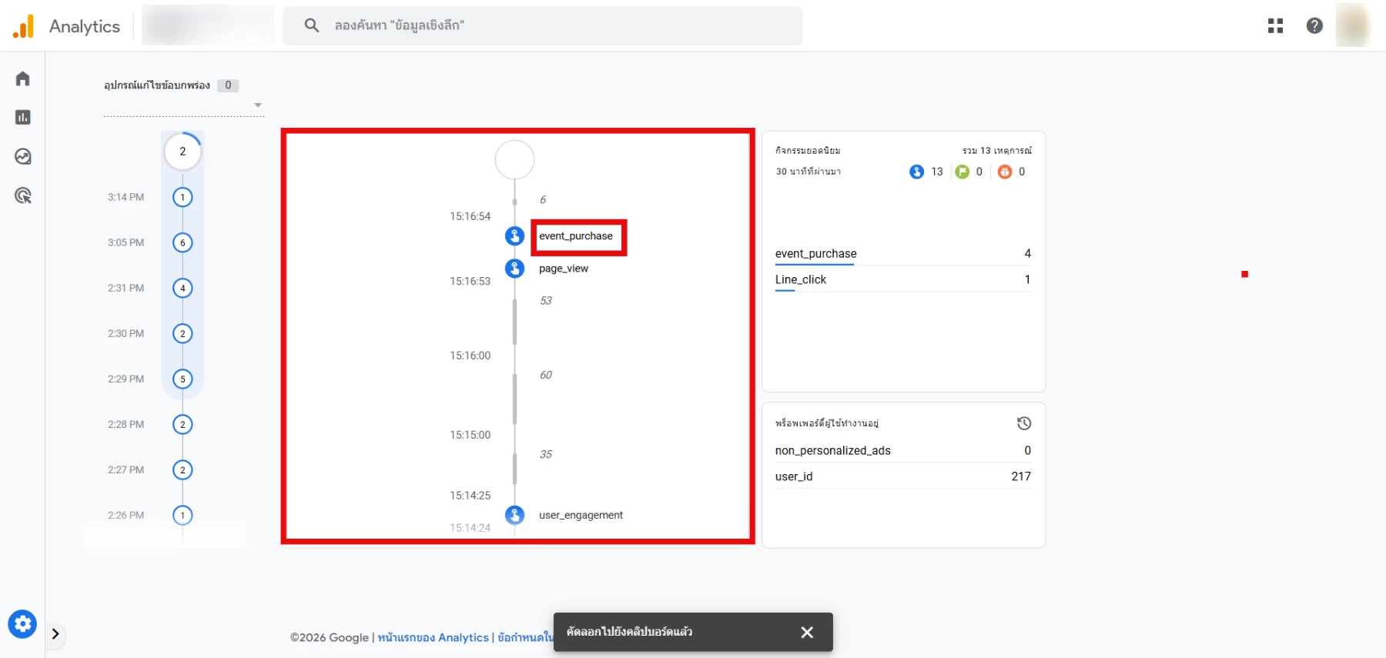This screenshot has height=658, width=1386.
Task: Select user_engagement event in the stream
Action: [581, 515]
